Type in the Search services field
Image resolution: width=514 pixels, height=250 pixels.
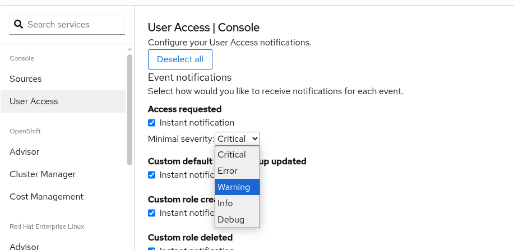pos(73,25)
